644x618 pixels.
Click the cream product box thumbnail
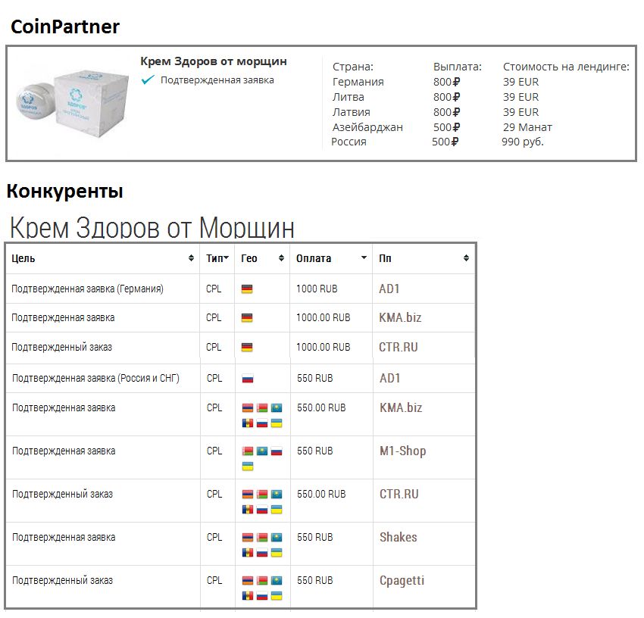coord(74,104)
